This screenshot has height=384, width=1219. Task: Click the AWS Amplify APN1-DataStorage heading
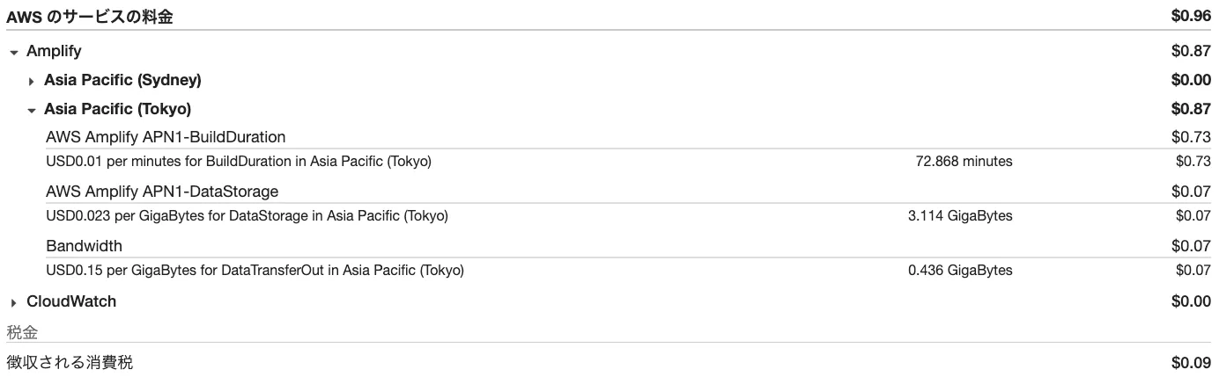point(162,192)
